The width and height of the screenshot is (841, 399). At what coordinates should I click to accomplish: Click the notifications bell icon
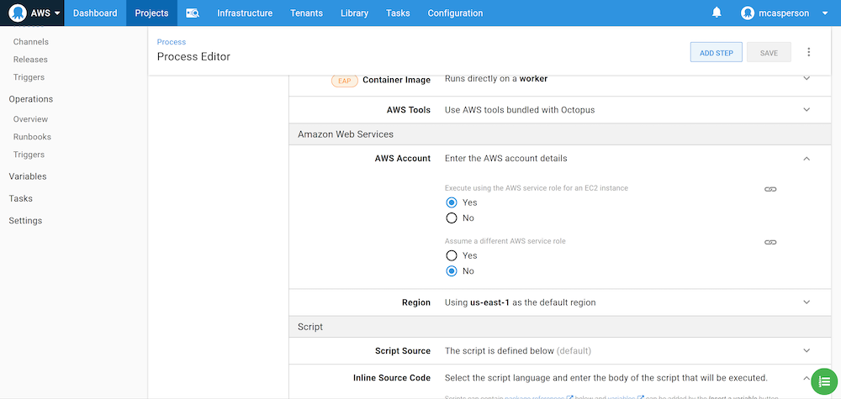717,13
